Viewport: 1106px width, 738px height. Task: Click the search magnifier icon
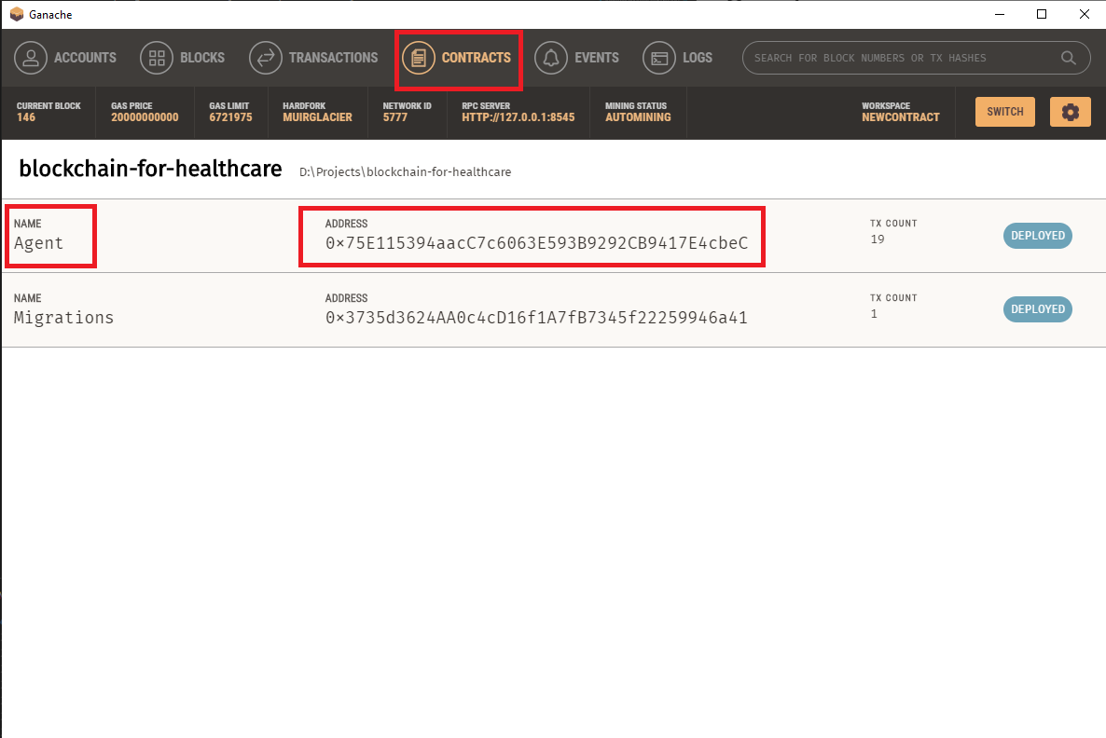click(1069, 58)
